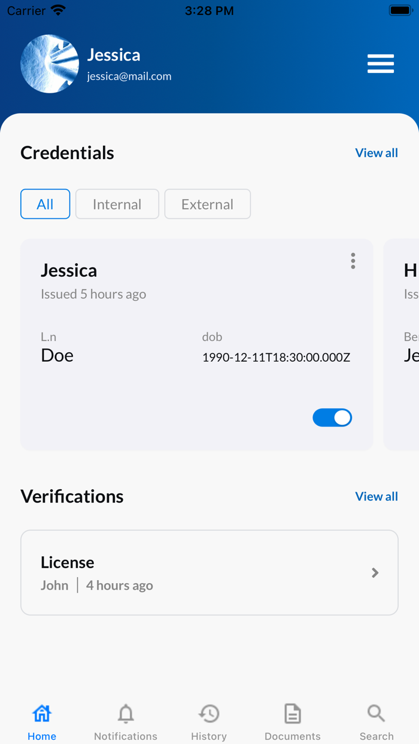Tap the Verifications section heading

72,496
